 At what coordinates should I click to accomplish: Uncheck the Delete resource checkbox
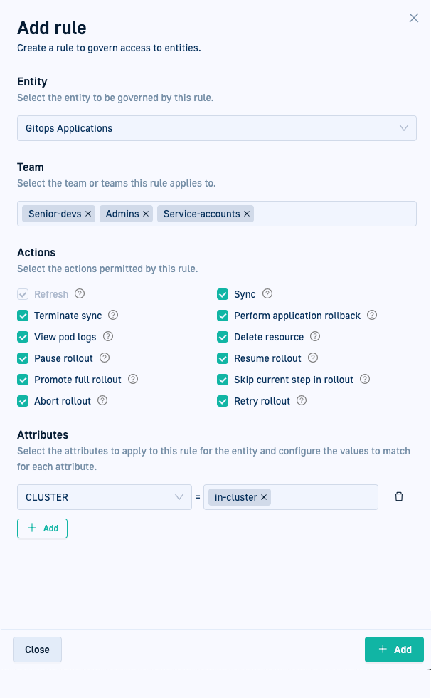click(223, 337)
